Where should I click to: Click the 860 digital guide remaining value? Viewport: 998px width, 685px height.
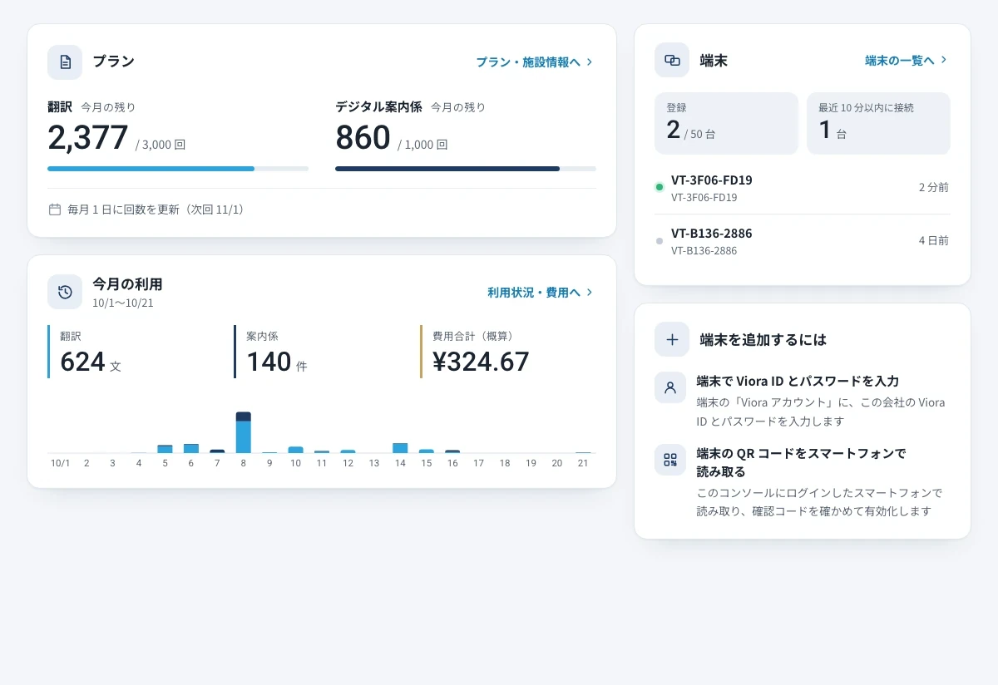tap(363, 138)
